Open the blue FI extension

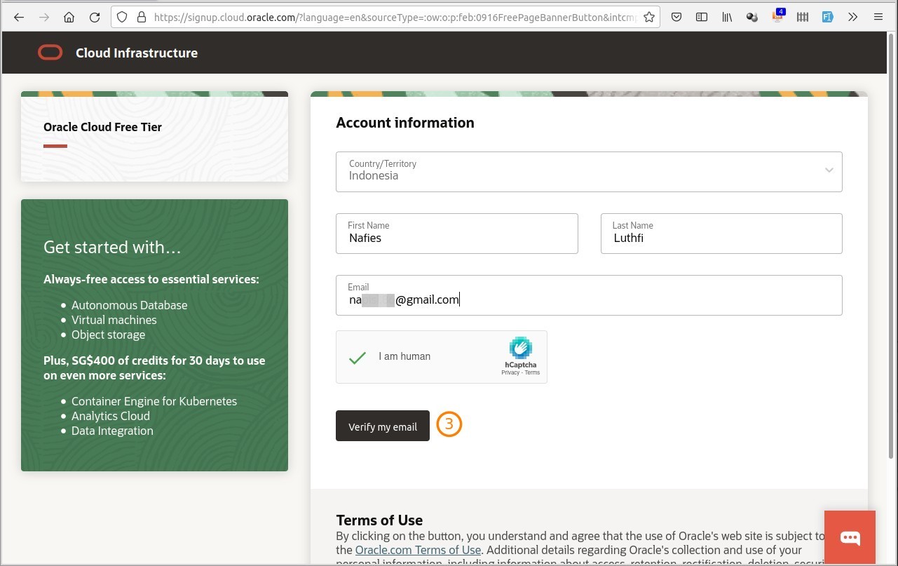click(x=828, y=18)
